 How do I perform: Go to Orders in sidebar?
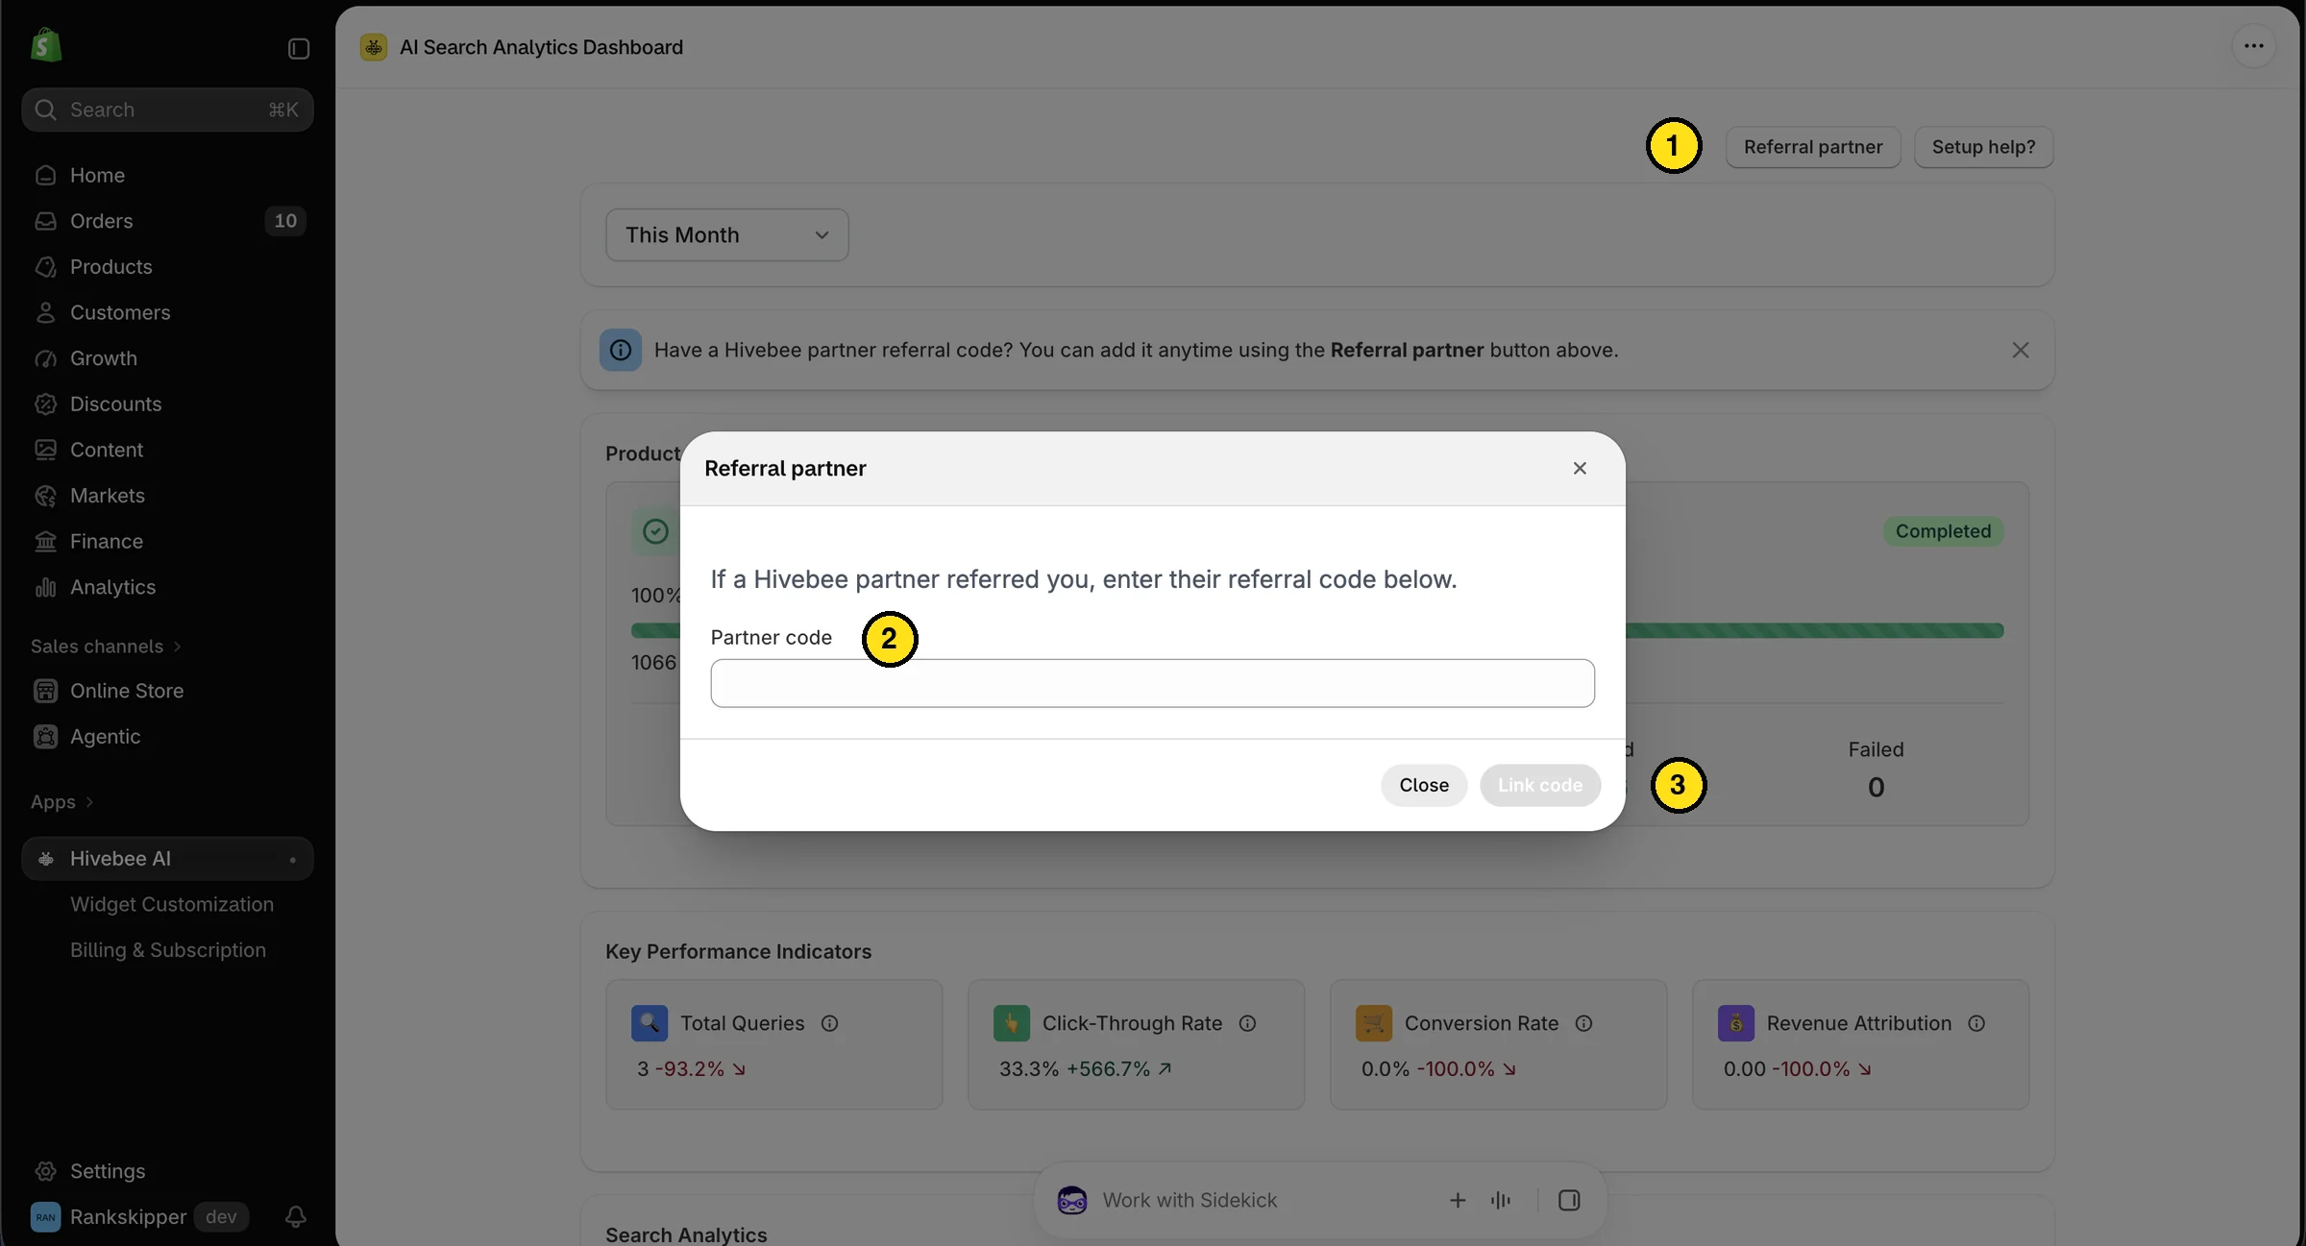point(167,221)
